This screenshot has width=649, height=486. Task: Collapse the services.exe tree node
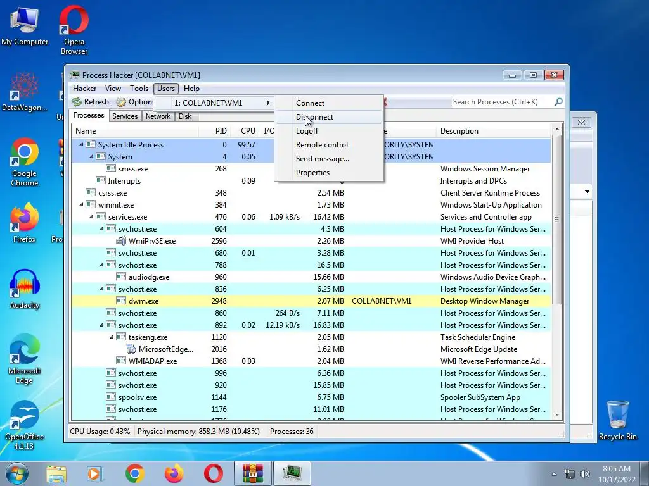(91, 216)
